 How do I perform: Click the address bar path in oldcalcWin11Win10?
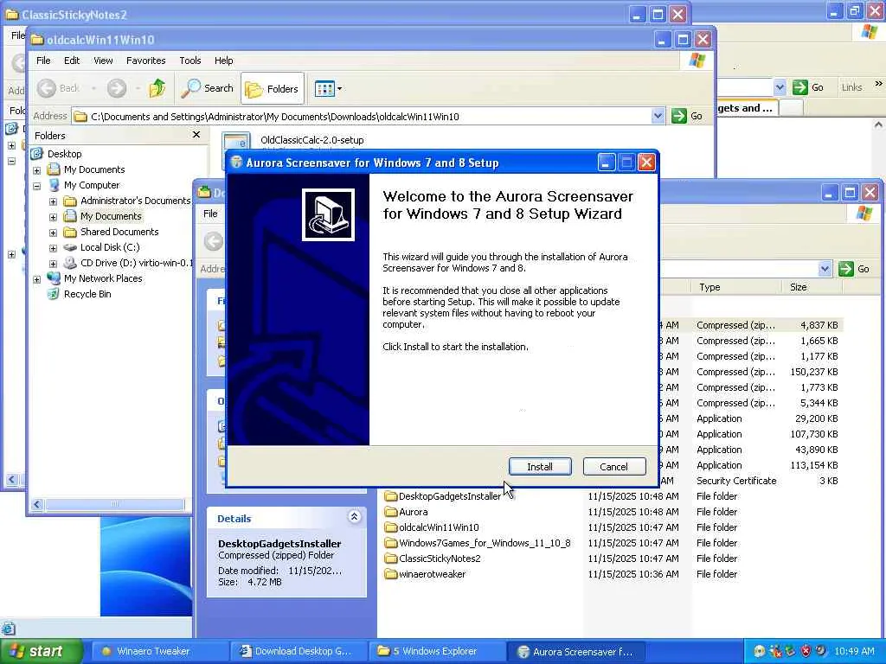(x=274, y=117)
